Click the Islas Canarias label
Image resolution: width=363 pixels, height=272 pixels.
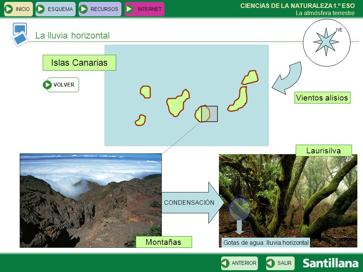pos(79,63)
